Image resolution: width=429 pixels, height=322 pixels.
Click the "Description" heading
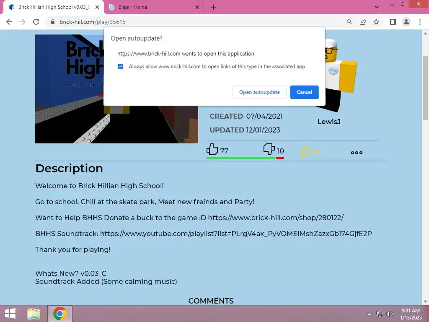69,168
